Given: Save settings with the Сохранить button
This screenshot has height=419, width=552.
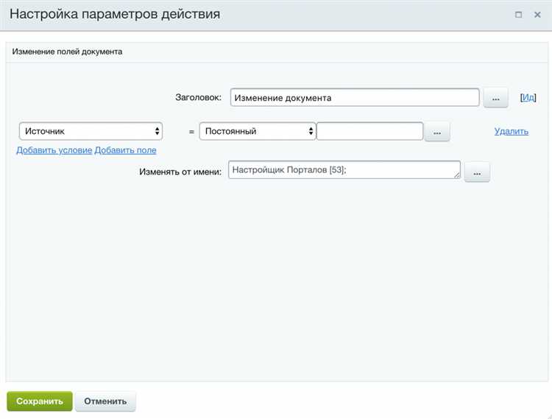Looking at the screenshot, I should tap(40, 401).
